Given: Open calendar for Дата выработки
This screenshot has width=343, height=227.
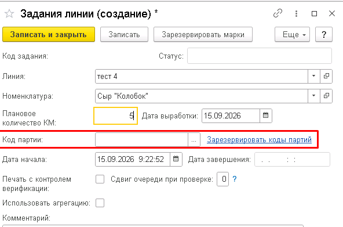Looking at the screenshot, I should pos(266,116).
